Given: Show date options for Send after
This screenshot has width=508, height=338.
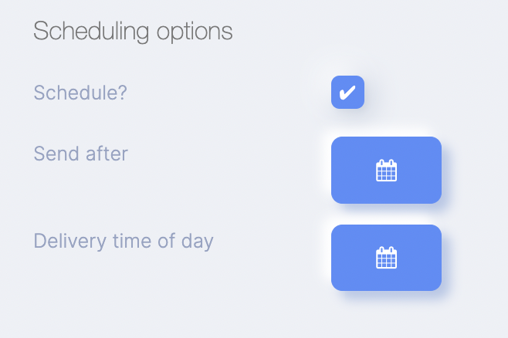Looking at the screenshot, I should click(x=386, y=170).
